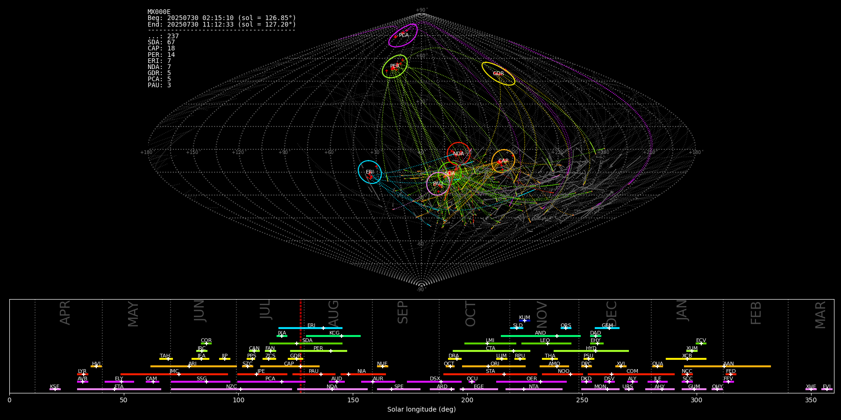Image resolution: width=841 pixels, height=420 pixels.
Task: Click the PCA radiant ellipse on sky map
Action: 403,35
